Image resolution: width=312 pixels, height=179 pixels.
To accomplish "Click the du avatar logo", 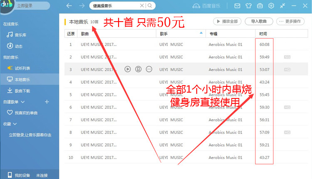I will coord(6,5).
